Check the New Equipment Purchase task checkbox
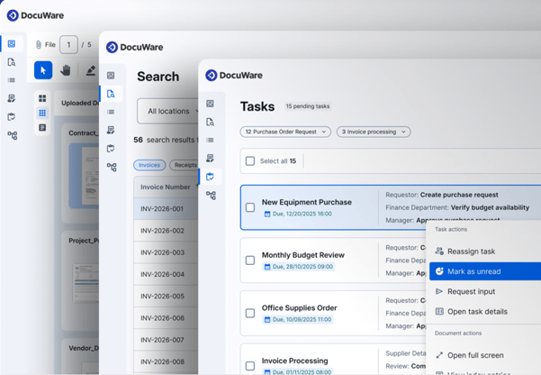Viewport: 541px width, 375px height. [x=250, y=207]
